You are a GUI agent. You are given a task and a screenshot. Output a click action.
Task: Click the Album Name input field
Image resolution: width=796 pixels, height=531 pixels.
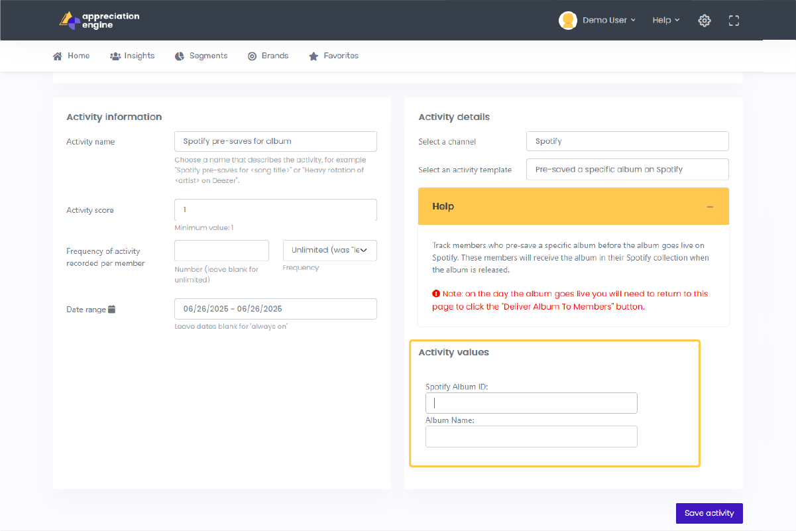pos(532,436)
